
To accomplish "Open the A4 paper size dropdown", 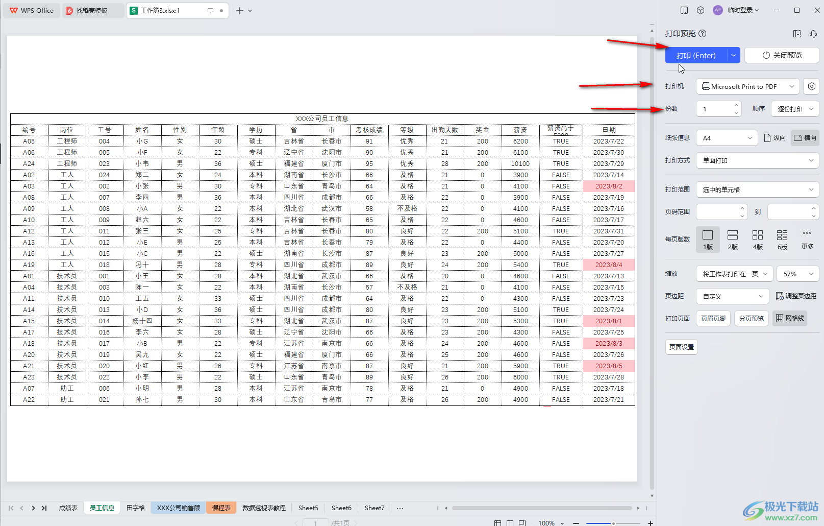I will point(727,138).
